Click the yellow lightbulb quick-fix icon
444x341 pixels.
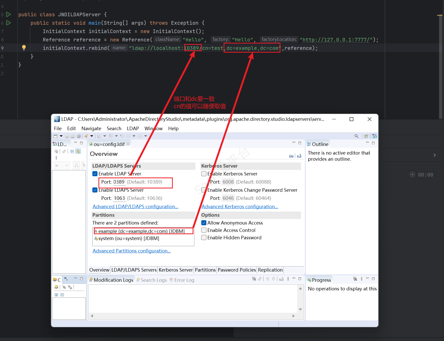[x=24, y=48]
